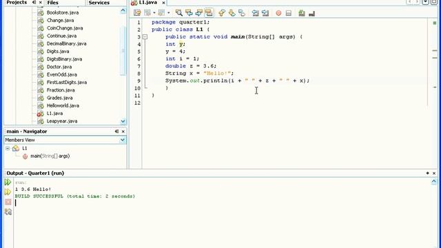Click the EvenOdd.java file icon
The width and height of the screenshot is (441, 248).
41,74
